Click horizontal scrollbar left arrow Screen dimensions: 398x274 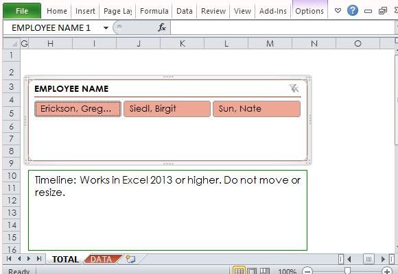click(349, 259)
